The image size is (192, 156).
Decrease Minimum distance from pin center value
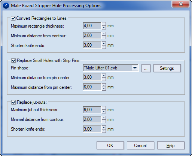click(104, 79)
